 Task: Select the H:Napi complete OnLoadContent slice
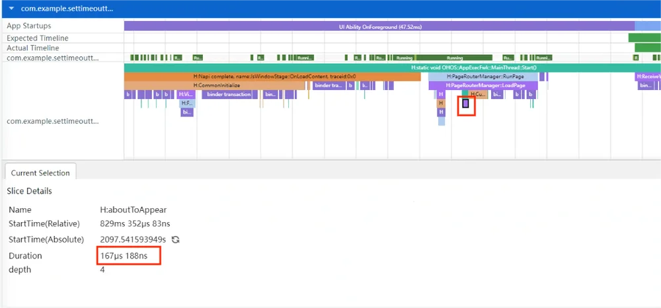[272, 77]
